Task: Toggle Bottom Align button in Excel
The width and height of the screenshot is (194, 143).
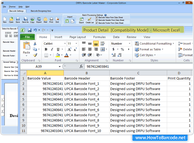Action: pyautogui.click(x=96, y=44)
